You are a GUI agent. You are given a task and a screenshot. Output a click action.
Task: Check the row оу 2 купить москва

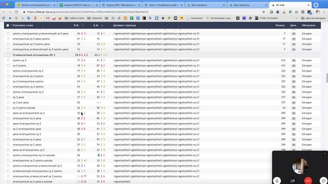8,108
